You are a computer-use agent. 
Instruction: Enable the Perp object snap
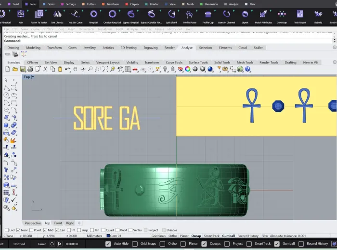point(79,230)
